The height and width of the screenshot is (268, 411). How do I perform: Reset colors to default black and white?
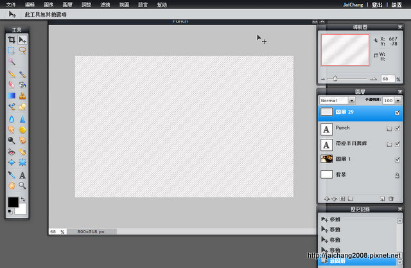[x=10, y=211]
